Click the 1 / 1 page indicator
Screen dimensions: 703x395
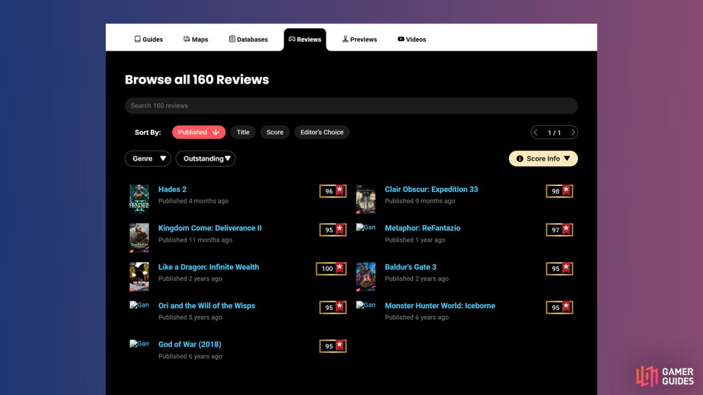554,133
